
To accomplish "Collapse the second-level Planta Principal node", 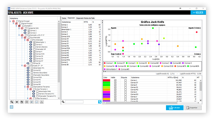I will tap(13, 23).
